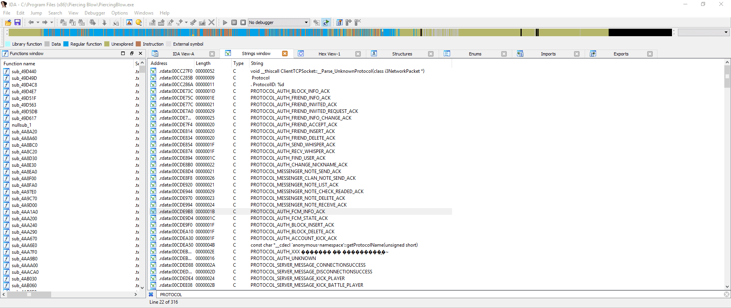This screenshot has height=308, width=731.
Task: Close the Functions window panel
Action: tap(140, 53)
